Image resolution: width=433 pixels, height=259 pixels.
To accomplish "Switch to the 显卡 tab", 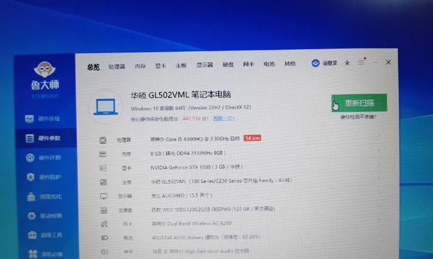I will pyautogui.click(x=160, y=66).
